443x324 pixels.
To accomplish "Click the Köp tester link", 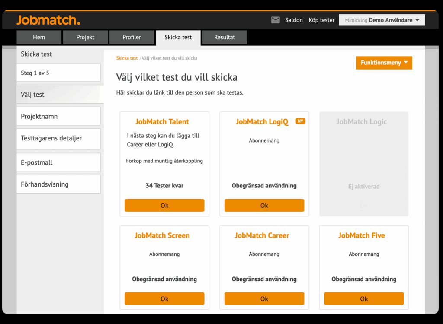I will [321, 20].
